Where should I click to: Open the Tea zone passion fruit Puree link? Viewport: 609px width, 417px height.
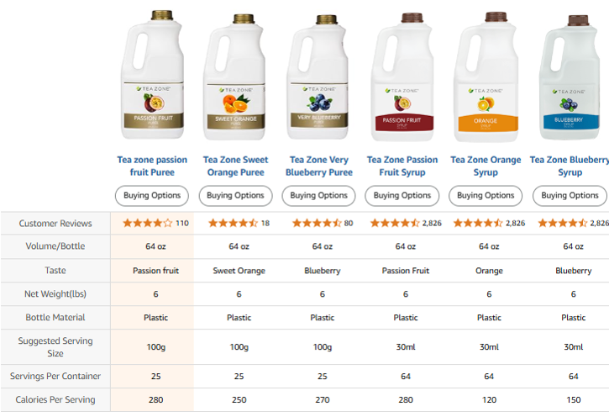[x=152, y=166]
